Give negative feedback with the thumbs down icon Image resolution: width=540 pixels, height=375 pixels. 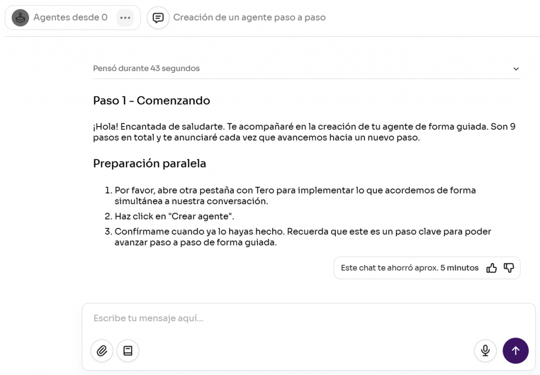pyautogui.click(x=508, y=268)
